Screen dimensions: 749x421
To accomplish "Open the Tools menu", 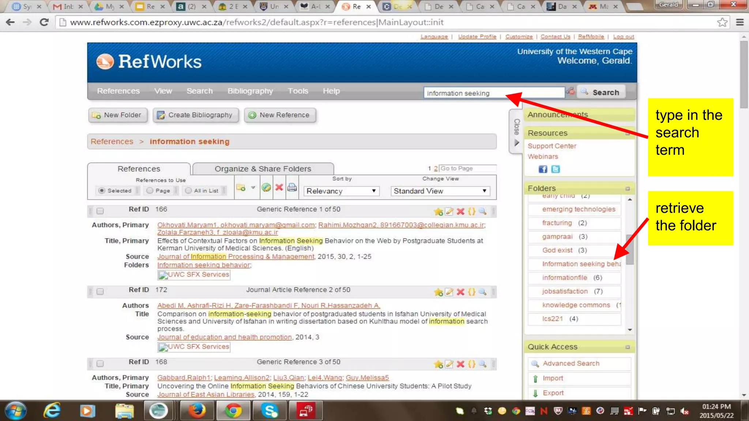I will tap(298, 91).
